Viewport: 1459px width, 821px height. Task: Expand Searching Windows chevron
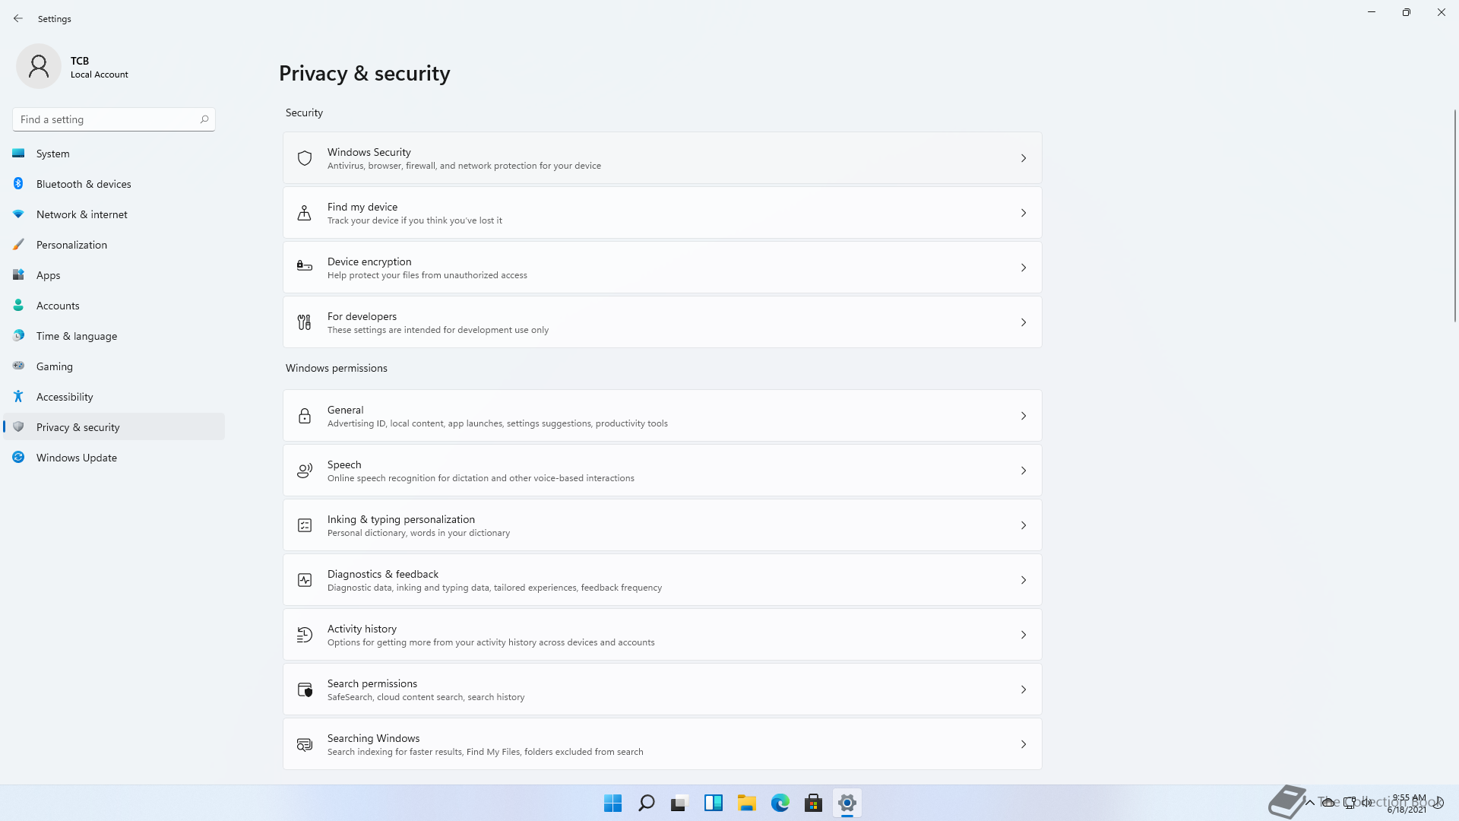(1024, 744)
